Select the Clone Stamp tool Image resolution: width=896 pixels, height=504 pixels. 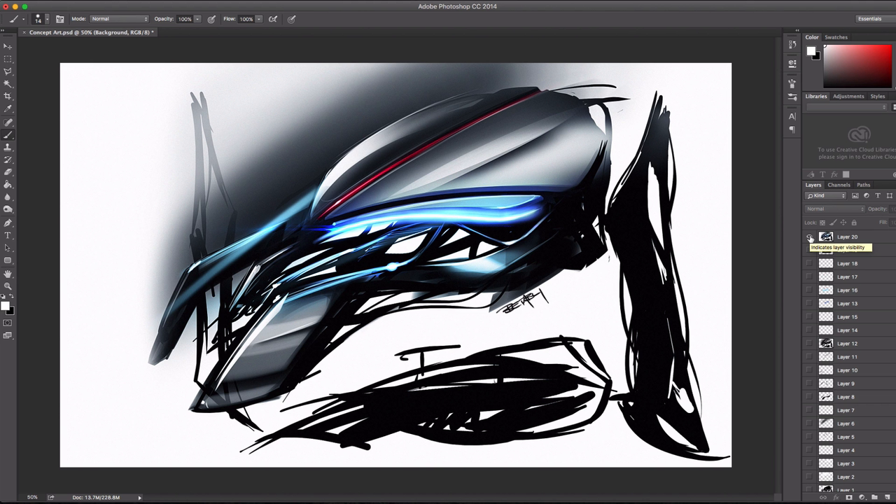(x=8, y=148)
